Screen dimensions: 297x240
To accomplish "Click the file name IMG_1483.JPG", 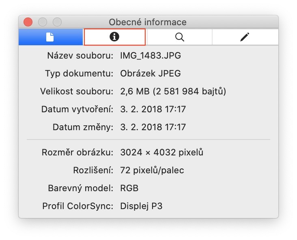I will 151,56.
